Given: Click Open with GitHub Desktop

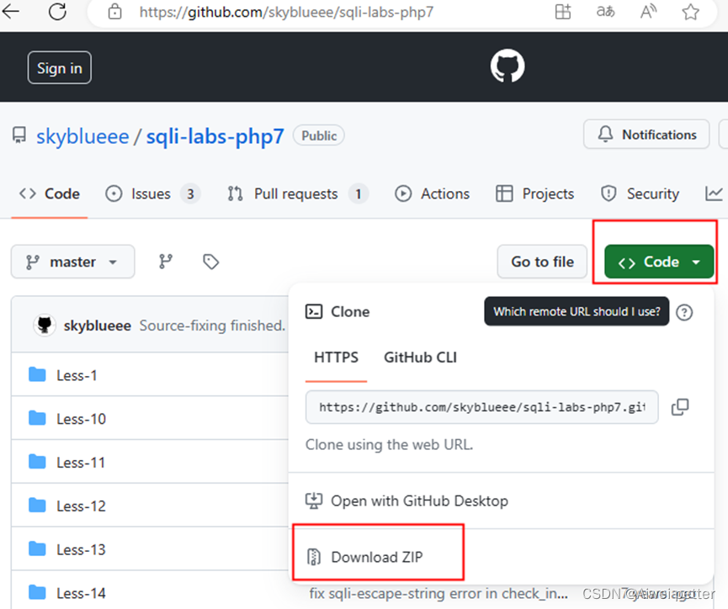Looking at the screenshot, I should click(x=407, y=500).
